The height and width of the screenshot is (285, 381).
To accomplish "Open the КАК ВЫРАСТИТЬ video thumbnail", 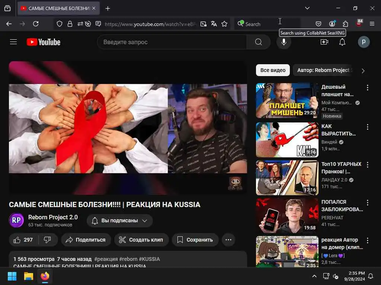I will (x=287, y=140).
